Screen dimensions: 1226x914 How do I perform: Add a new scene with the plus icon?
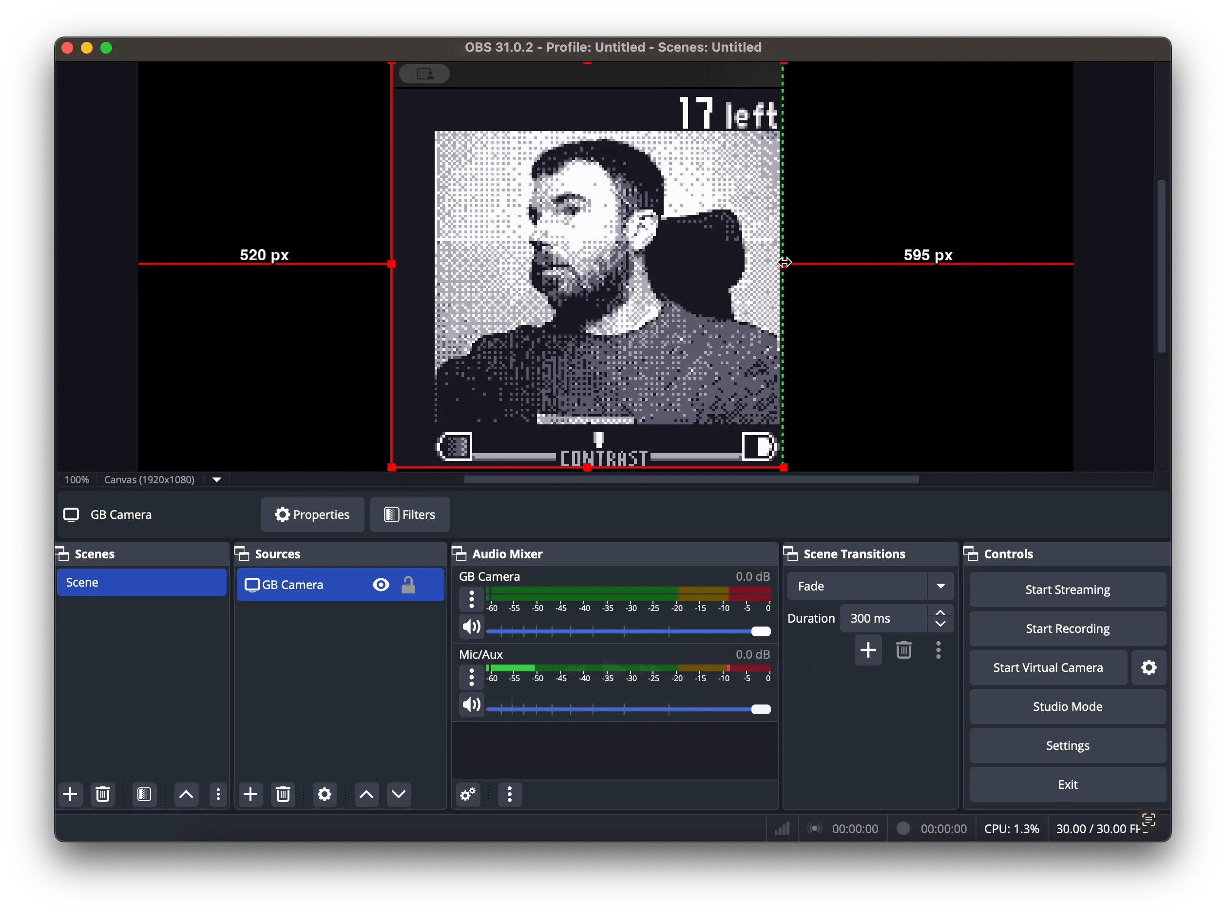click(x=70, y=794)
